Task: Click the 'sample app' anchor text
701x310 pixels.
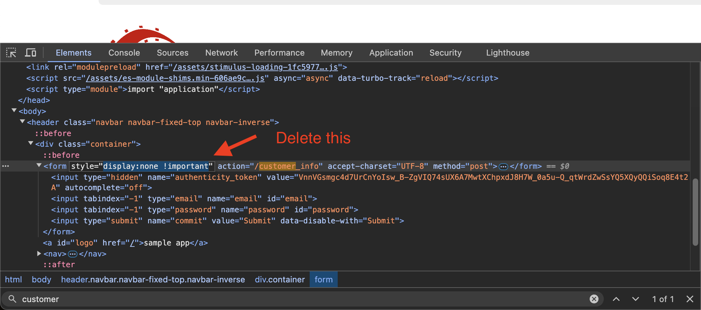Action: [x=166, y=243]
